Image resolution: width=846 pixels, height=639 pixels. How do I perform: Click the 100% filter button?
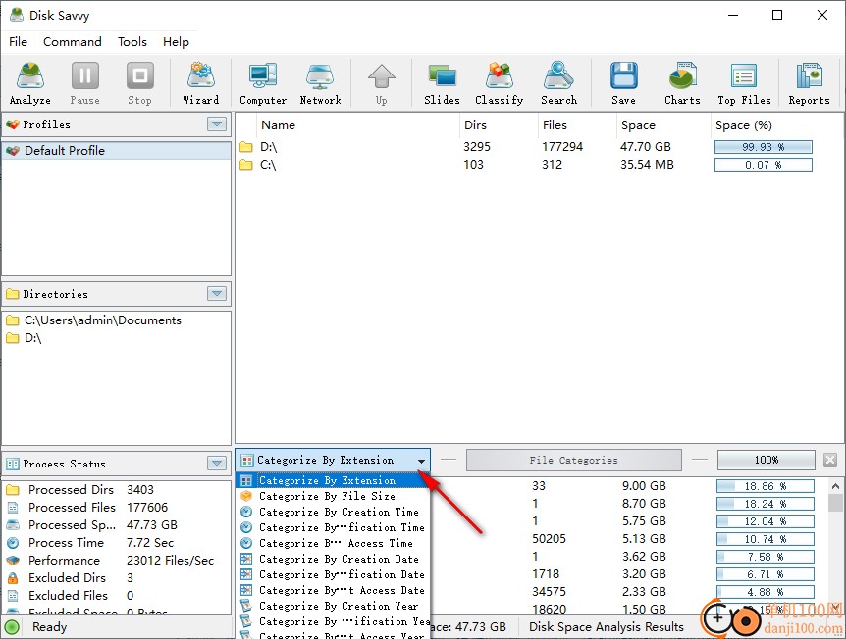pyautogui.click(x=767, y=460)
